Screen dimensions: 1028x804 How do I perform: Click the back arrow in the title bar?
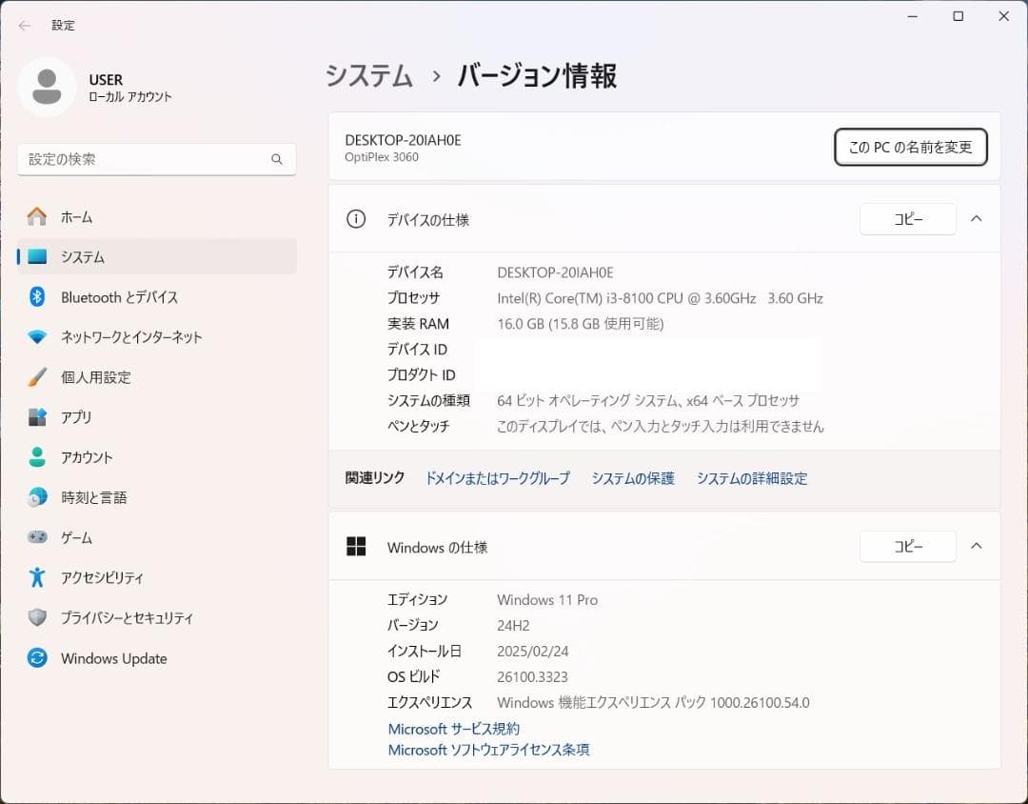[24, 26]
